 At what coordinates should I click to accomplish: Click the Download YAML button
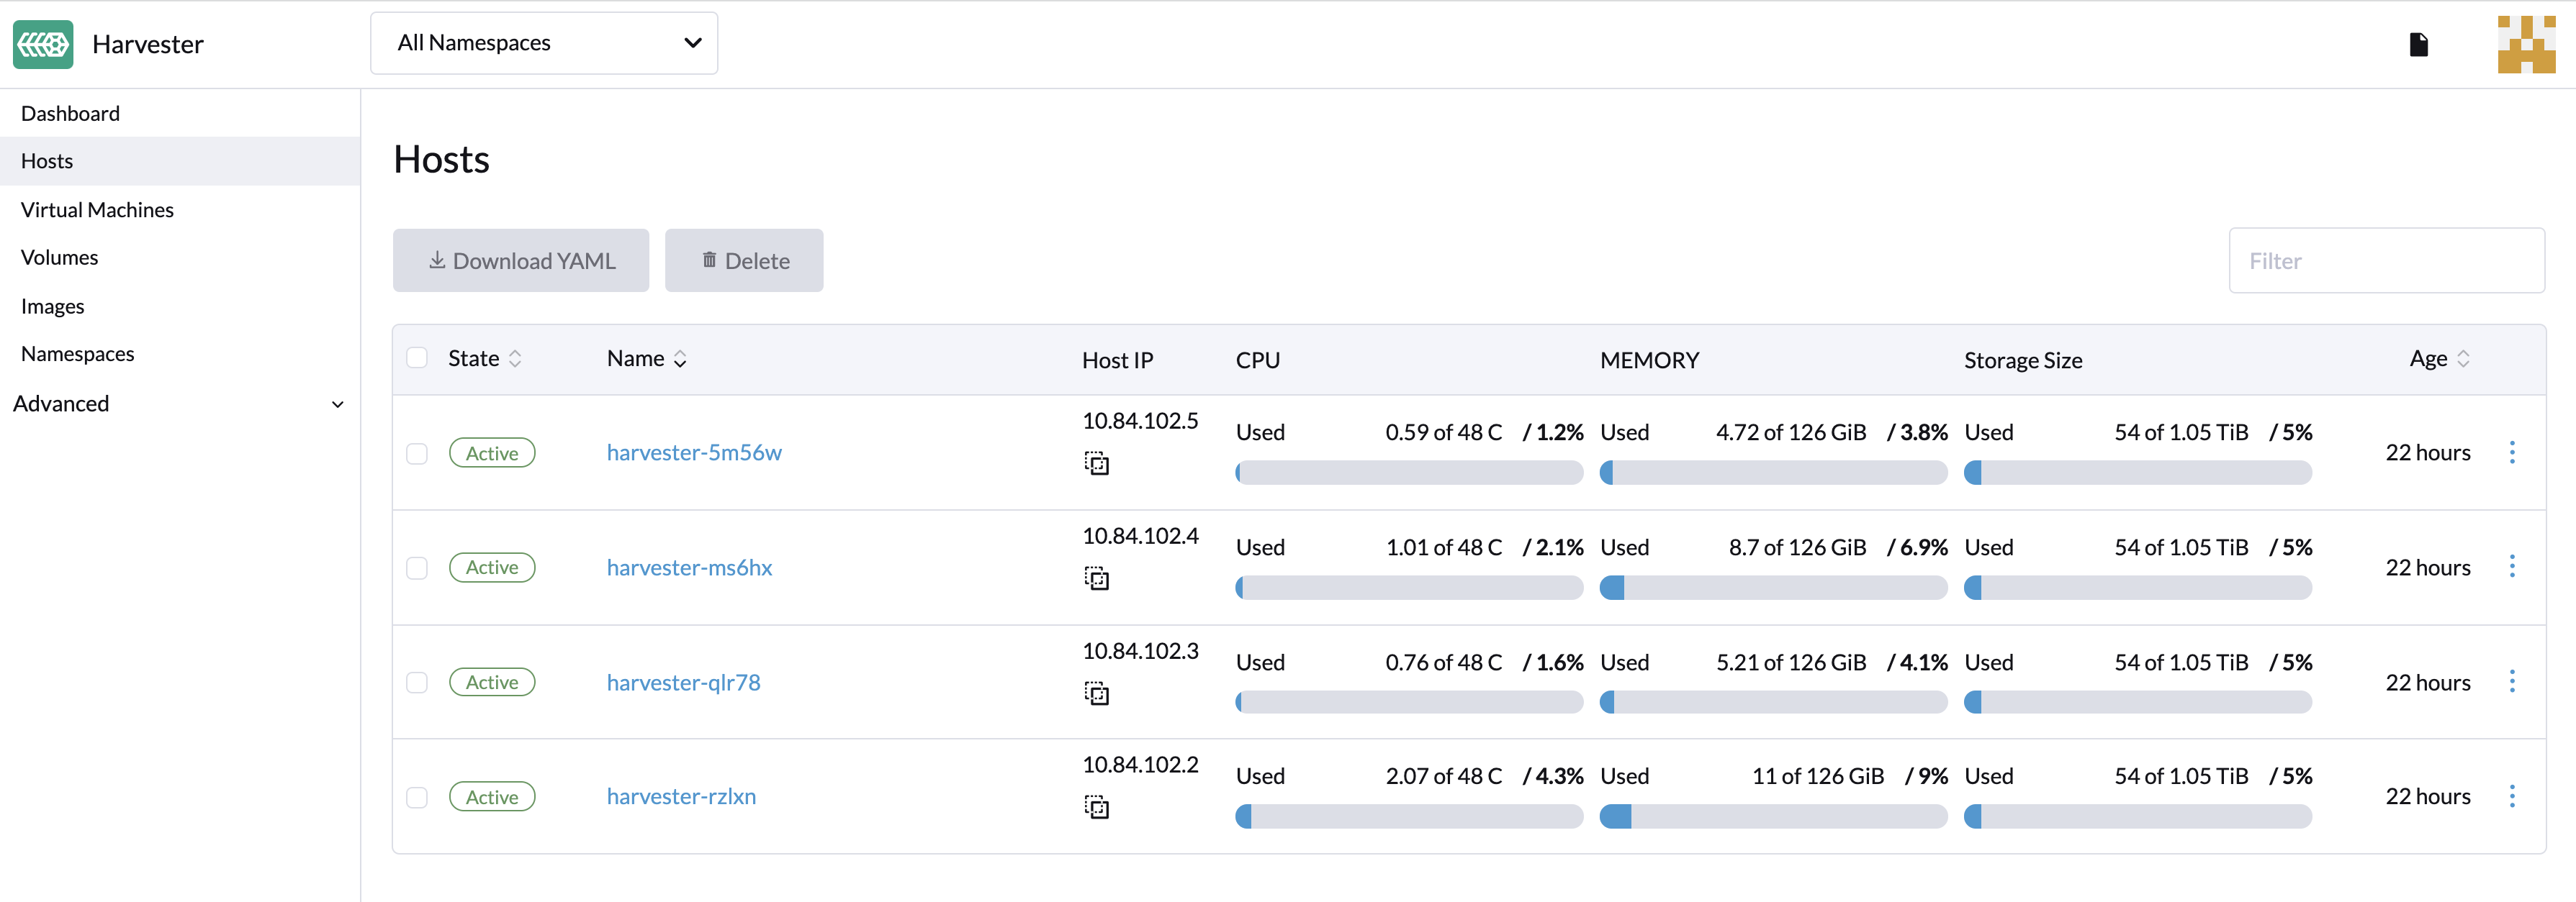click(x=521, y=260)
